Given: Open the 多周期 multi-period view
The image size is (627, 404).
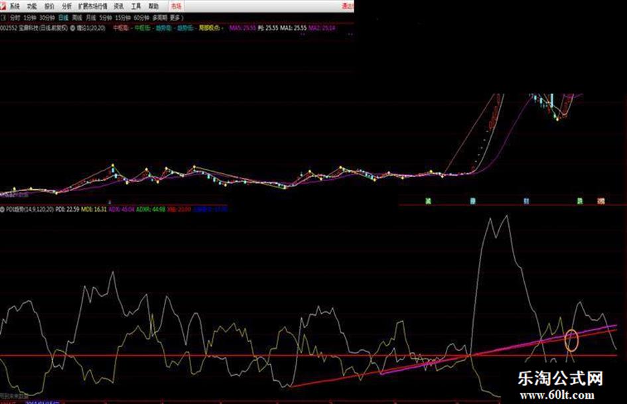Looking at the screenshot, I should tap(159, 17).
